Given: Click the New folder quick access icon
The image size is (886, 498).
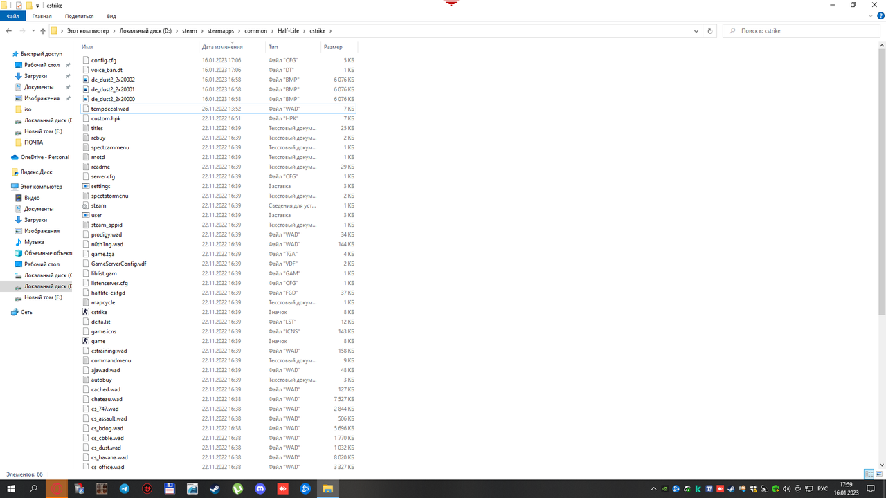Looking at the screenshot, I should 29,5.
